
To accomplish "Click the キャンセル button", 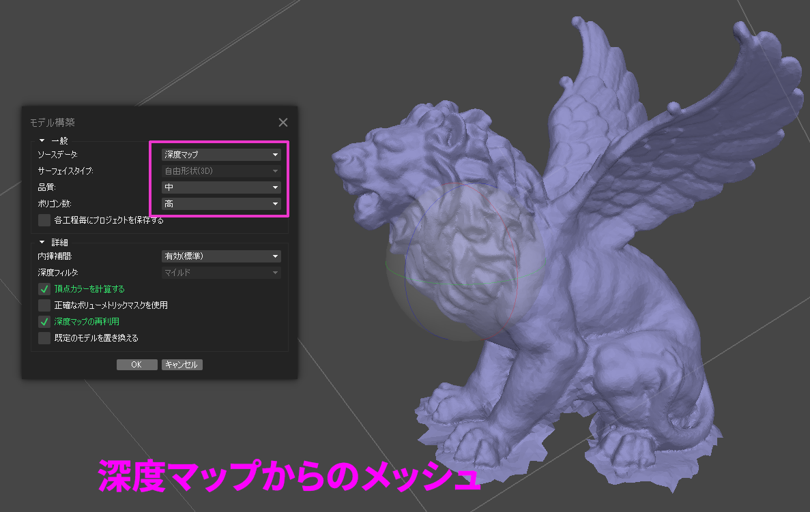I will pyautogui.click(x=182, y=365).
